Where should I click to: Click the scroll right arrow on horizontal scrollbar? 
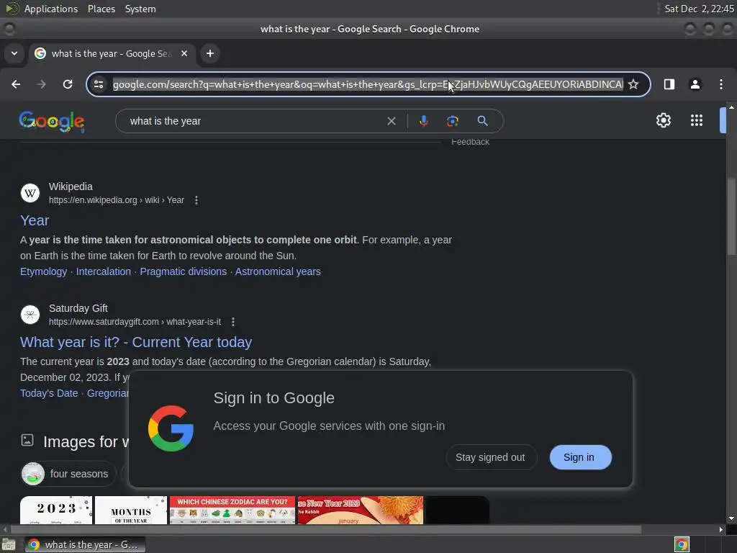pos(721,529)
